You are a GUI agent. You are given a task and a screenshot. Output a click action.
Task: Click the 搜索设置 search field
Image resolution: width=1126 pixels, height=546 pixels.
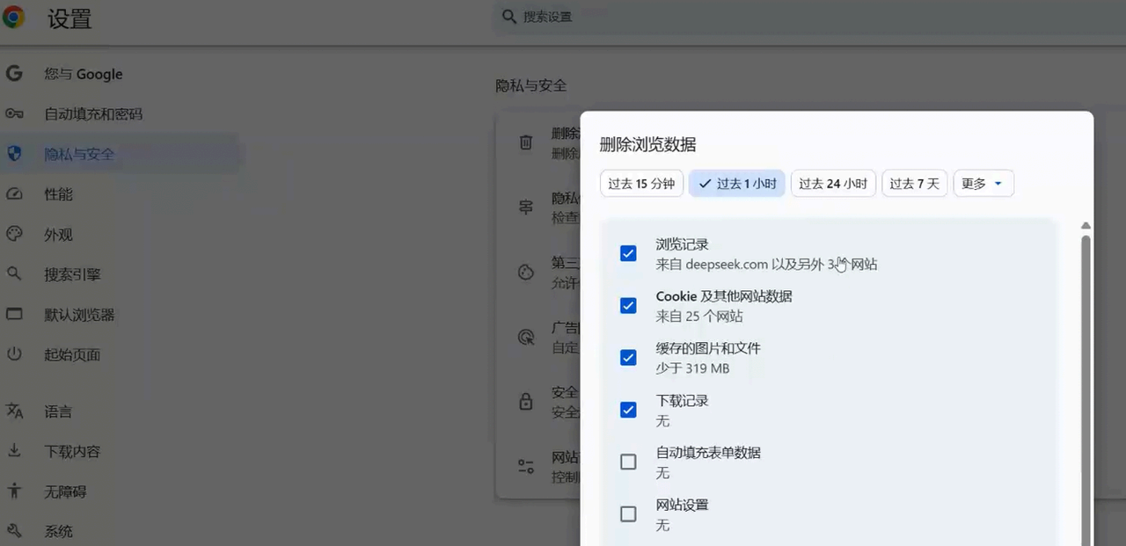(x=809, y=17)
